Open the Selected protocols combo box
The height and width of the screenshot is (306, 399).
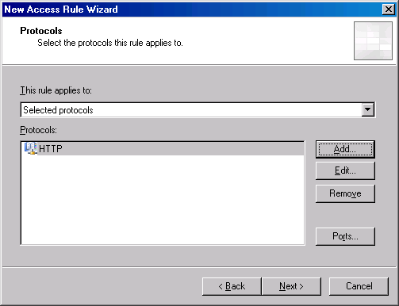pos(198,109)
